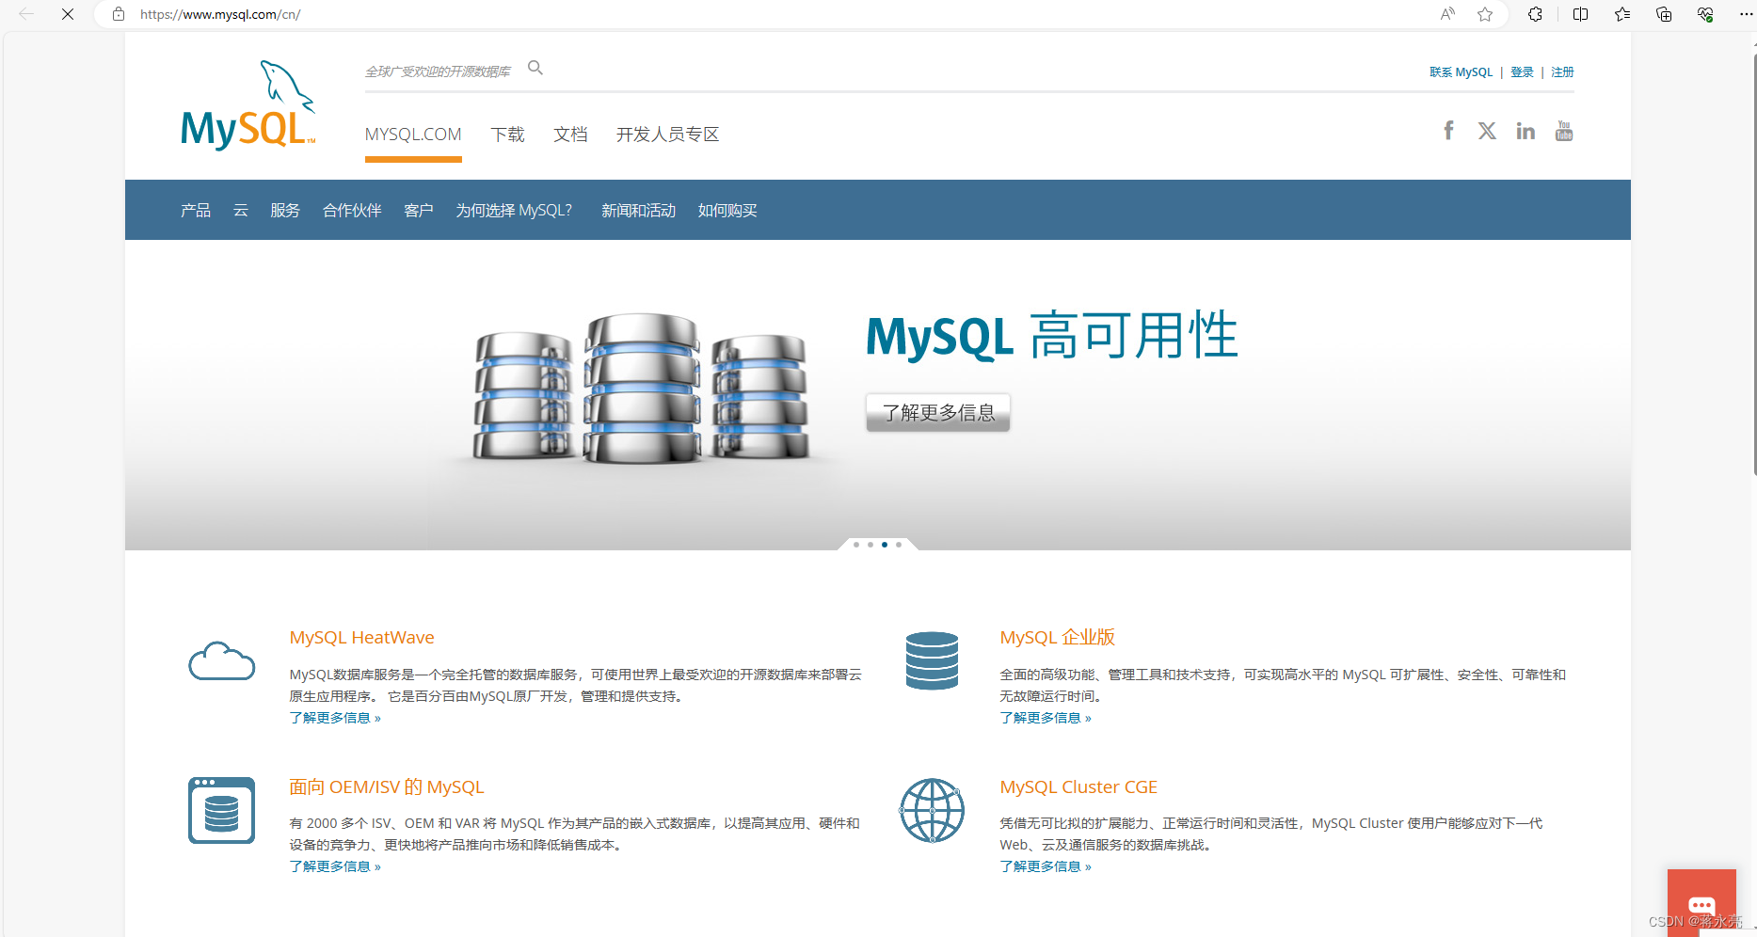This screenshot has width=1757, height=937.
Task: Open the 注册 registration link
Action: [1561, 71]
